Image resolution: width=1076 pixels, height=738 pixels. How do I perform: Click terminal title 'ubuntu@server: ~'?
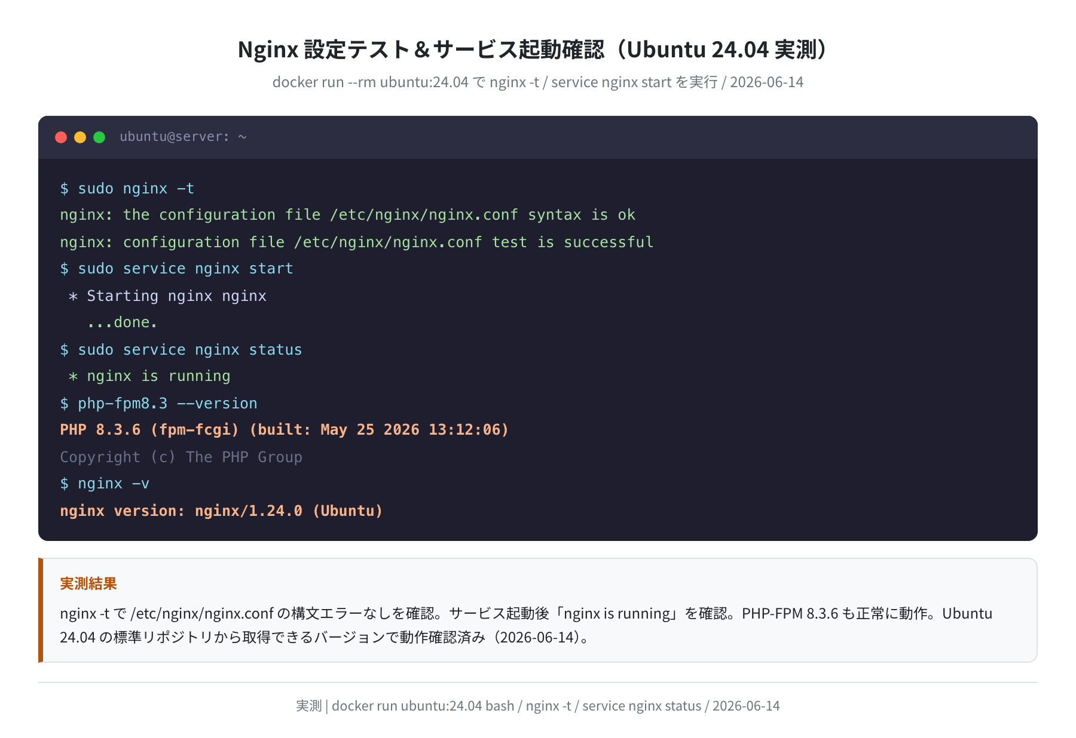[183, 137]
